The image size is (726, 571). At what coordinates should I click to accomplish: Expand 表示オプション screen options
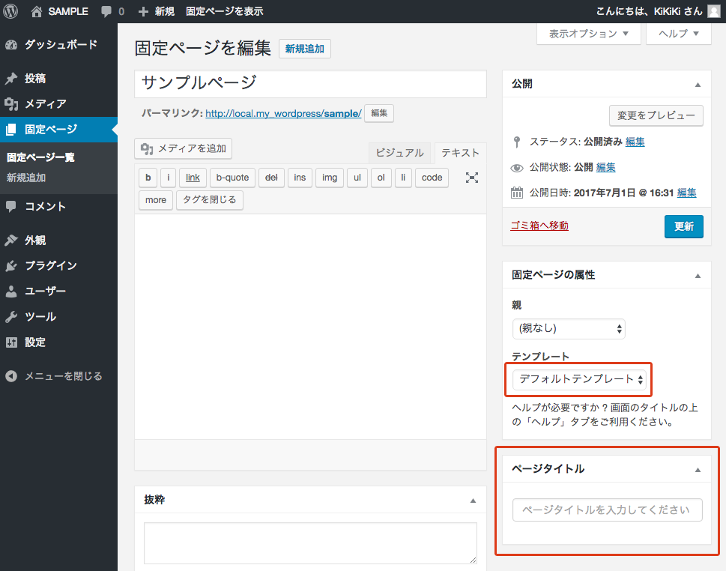coord(588,34)
